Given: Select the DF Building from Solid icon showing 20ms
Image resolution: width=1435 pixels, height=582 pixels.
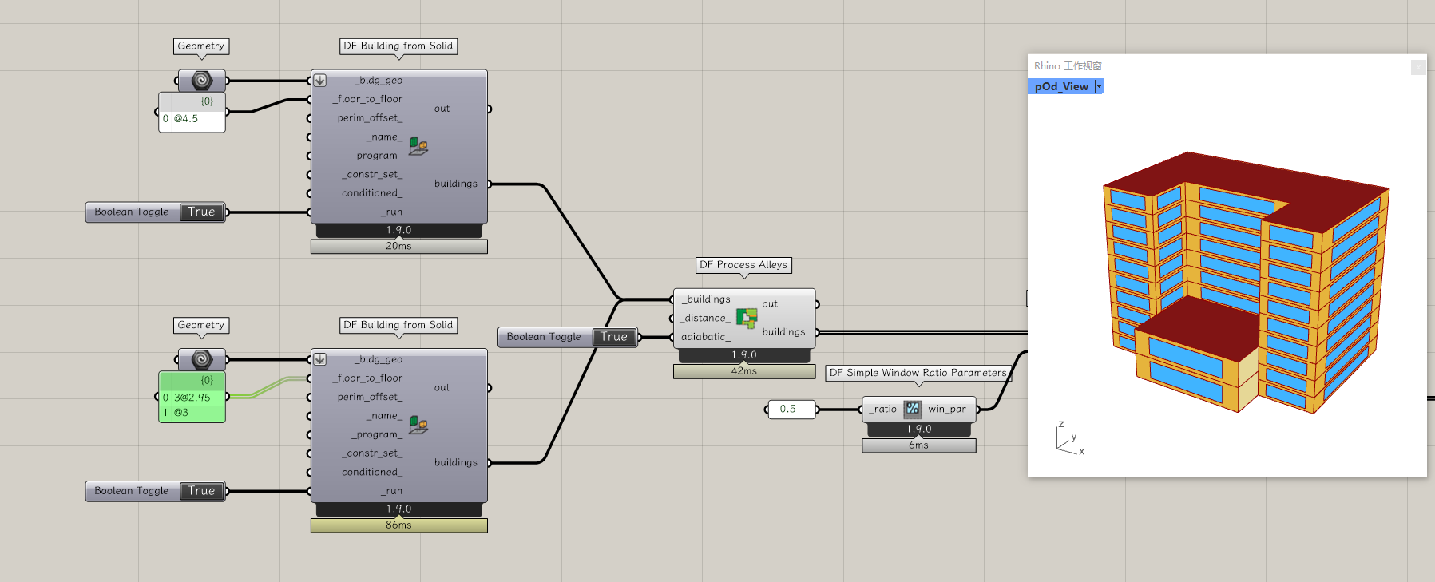Looking at the screenshot, I should (418, 146).
